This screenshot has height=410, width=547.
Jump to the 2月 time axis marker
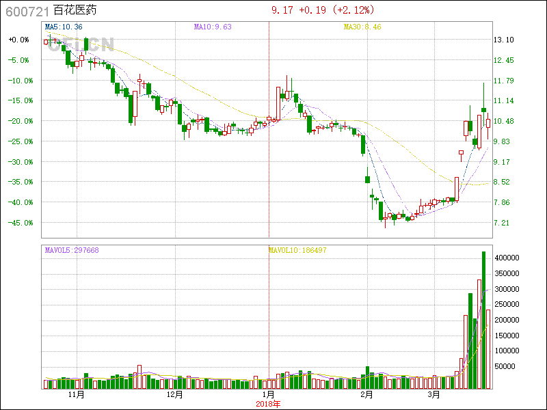point(366,394)
